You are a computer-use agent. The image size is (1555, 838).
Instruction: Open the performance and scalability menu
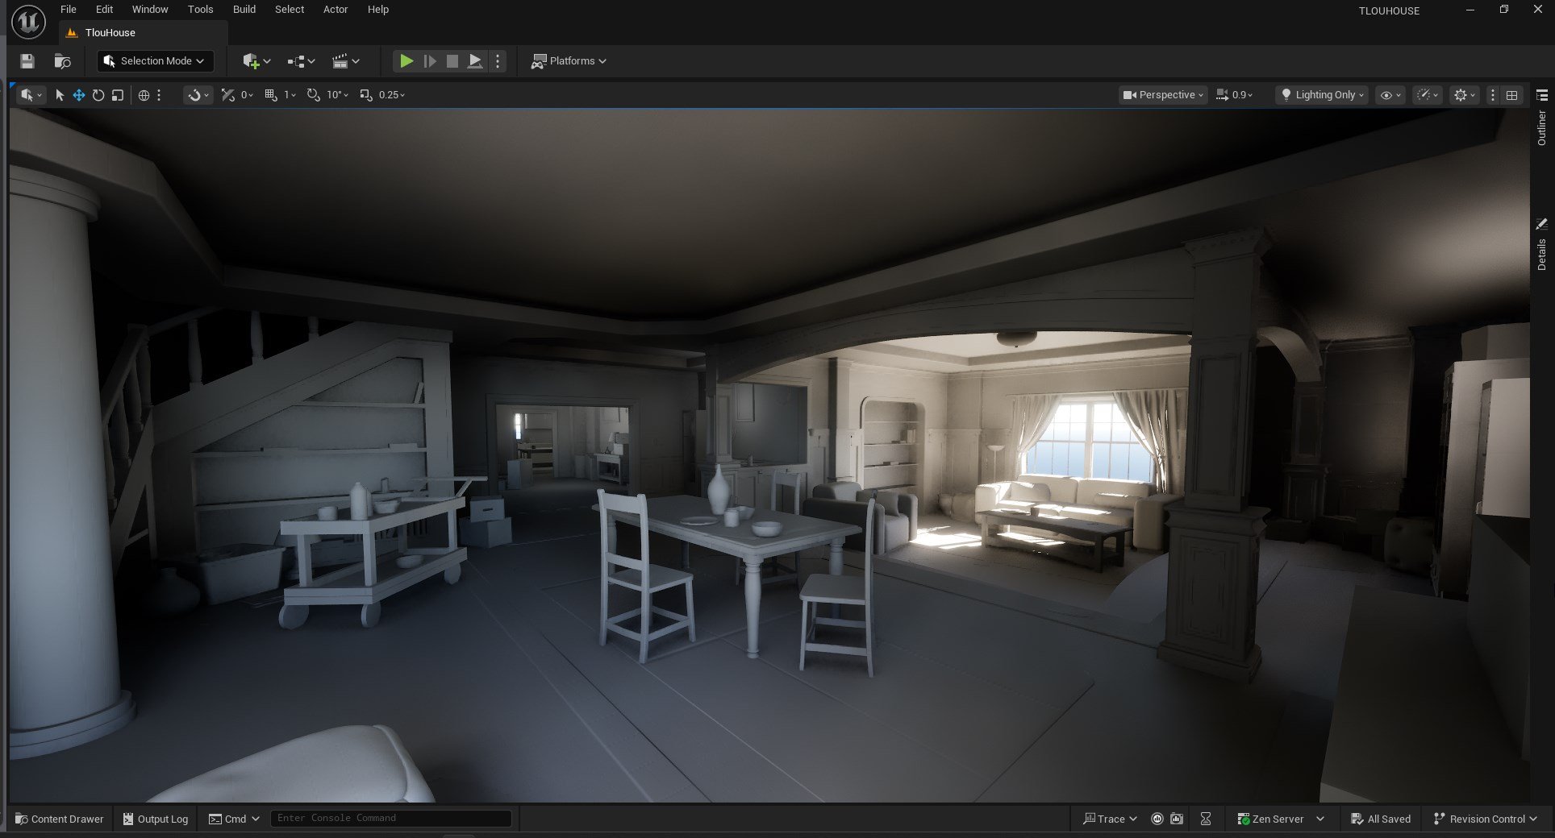[x=1428, y=95]
